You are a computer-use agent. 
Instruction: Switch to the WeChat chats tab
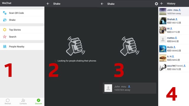8,101
